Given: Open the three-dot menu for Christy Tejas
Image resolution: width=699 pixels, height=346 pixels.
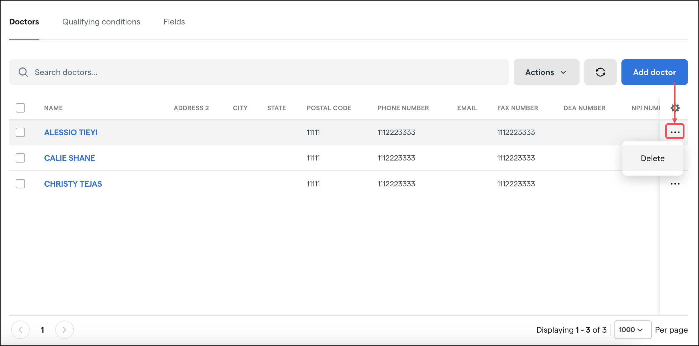Looking at the screenshot, I should coord(675,184).
